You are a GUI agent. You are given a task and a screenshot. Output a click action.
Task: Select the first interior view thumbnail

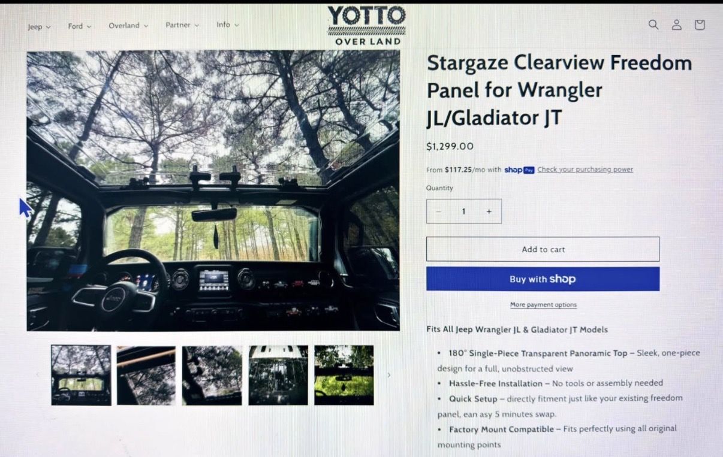pos(81,375)
